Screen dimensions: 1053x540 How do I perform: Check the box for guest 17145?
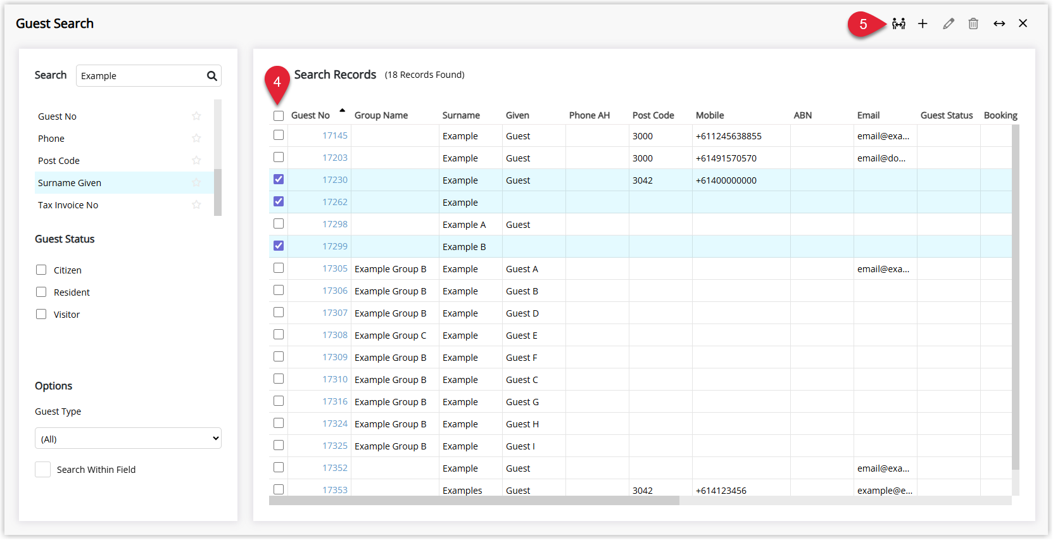tap(279, 135)
